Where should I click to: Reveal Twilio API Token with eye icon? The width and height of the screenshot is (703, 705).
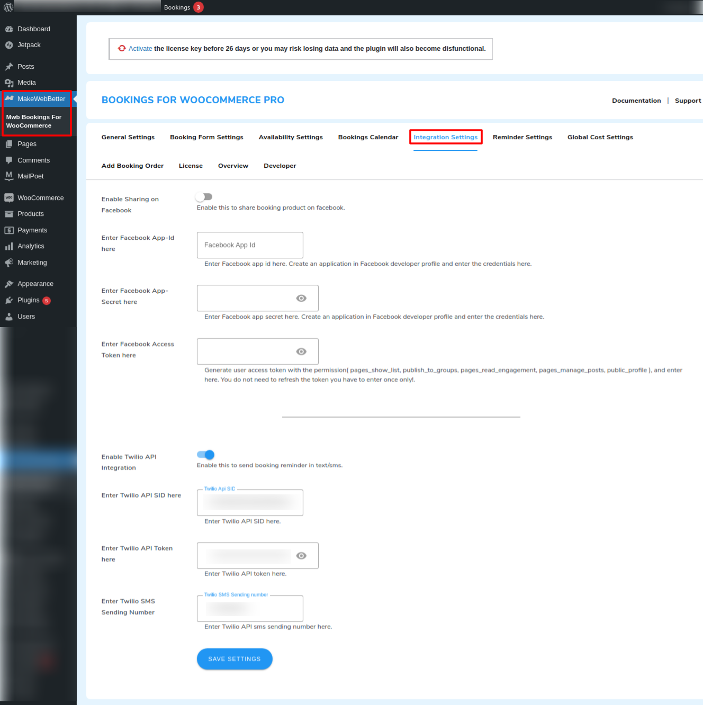(301, 556)
